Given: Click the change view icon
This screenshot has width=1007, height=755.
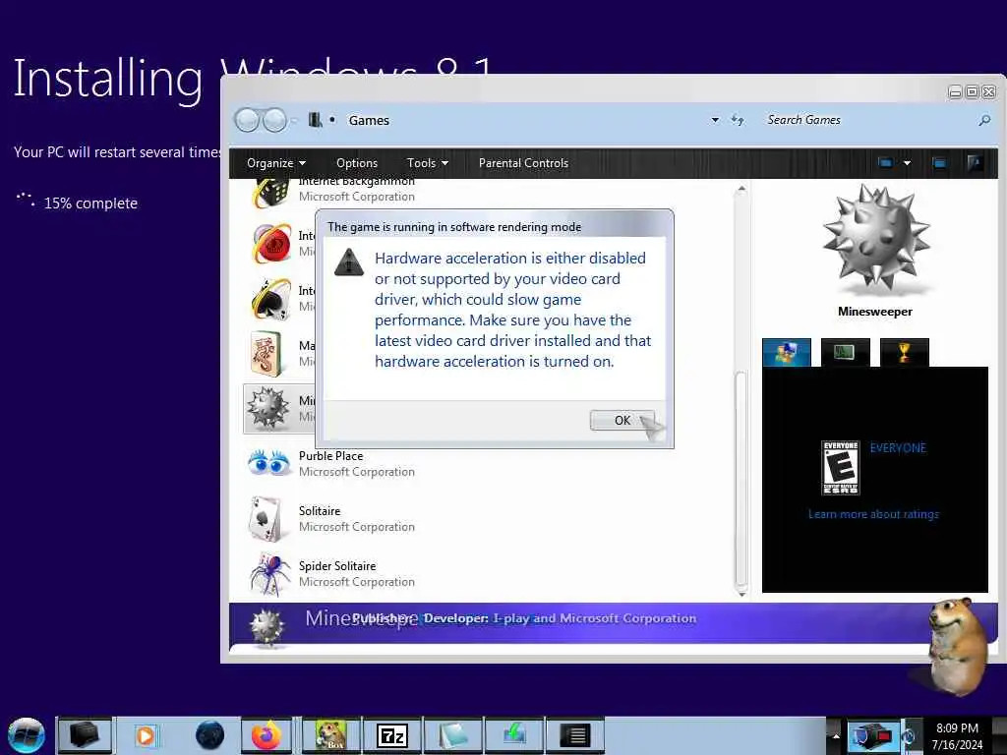Looking at the screenshot, I should (885, 163).
